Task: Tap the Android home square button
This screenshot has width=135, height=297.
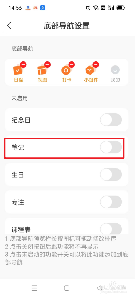Action: 67,288
